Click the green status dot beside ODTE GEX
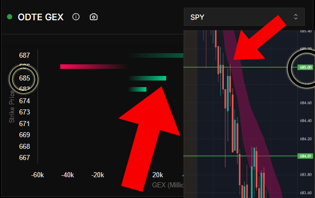The image size is (315, 198). 10,17
